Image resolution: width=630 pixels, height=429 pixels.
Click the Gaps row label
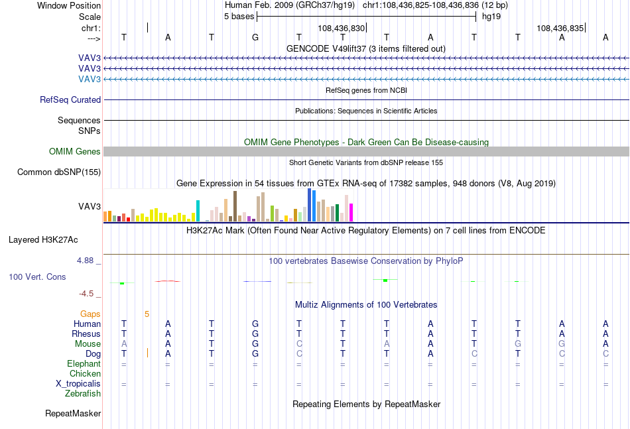(x=90, y=314)
